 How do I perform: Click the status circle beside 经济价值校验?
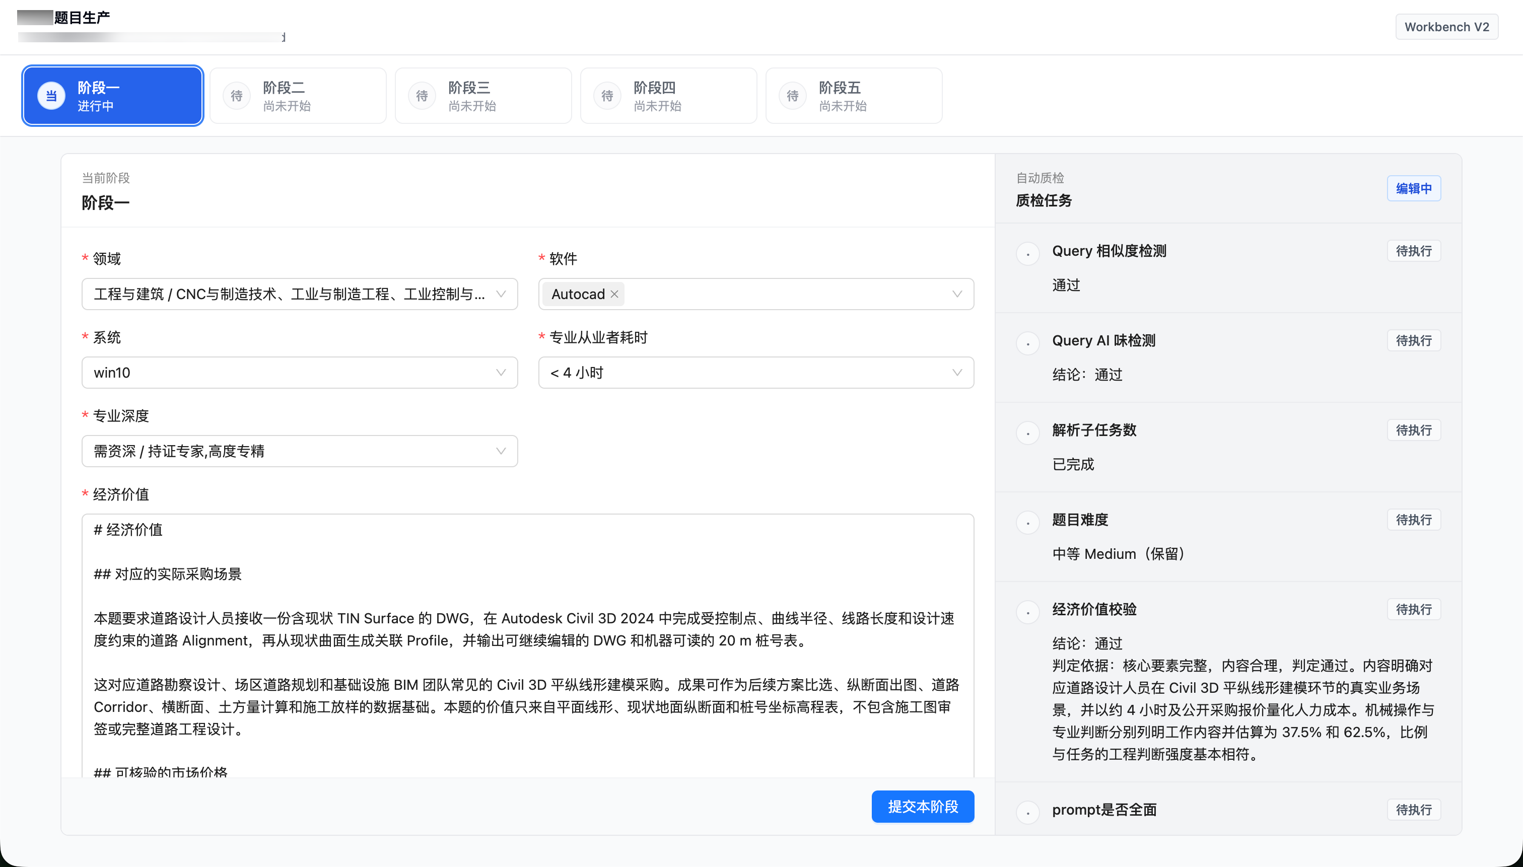[1027, 612]
